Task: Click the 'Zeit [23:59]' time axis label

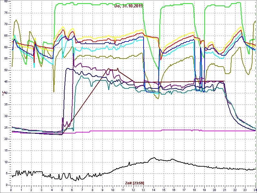Action: click(135, 183)
